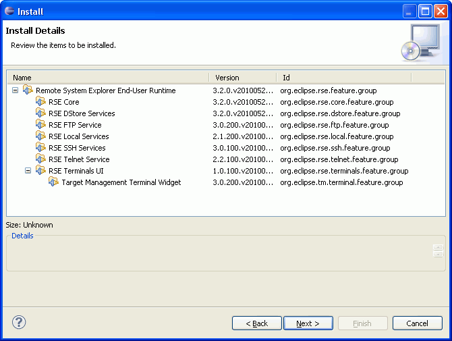Collapse the Remote System Explorer End-User Runtime node
Viewport: 452px width, 341px height.
(15, 90)
